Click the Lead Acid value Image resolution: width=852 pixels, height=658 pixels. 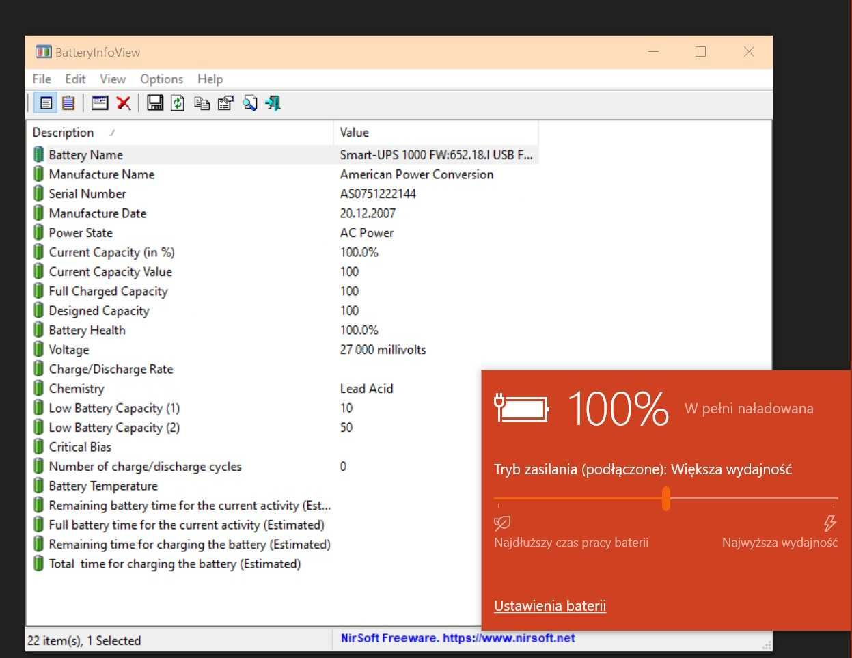366,388
